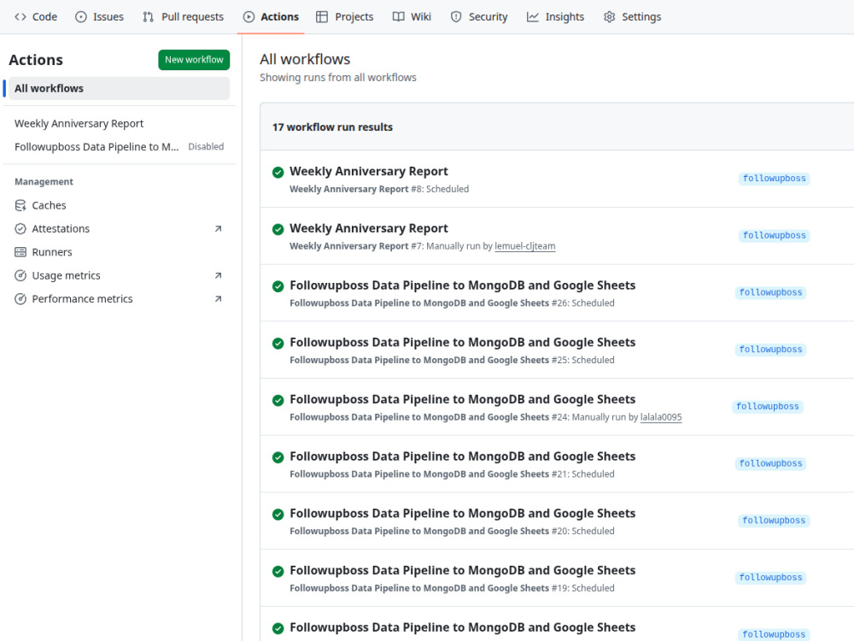Open Followupboss Data Pipeline run #24
The height and width of the screenshot is (641, 854).
click(x=462, y=399)
